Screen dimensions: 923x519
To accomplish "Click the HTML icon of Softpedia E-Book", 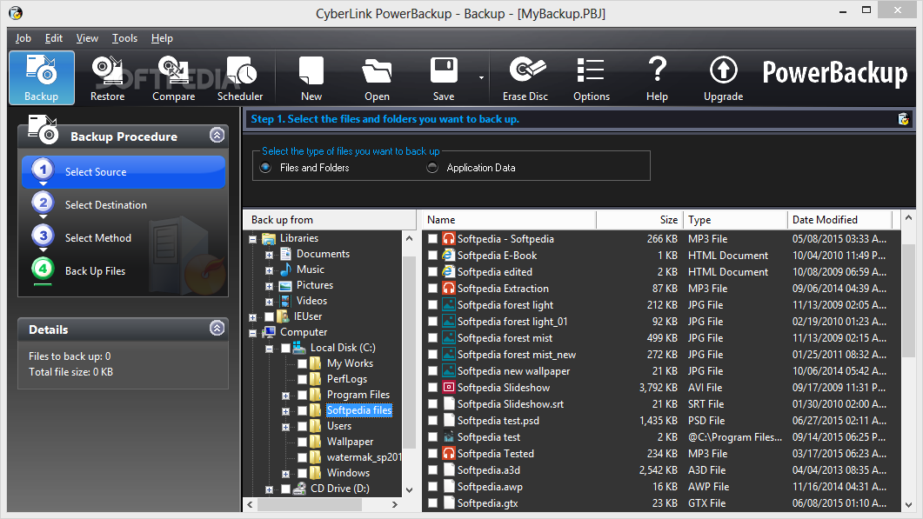I will (449, 255).
